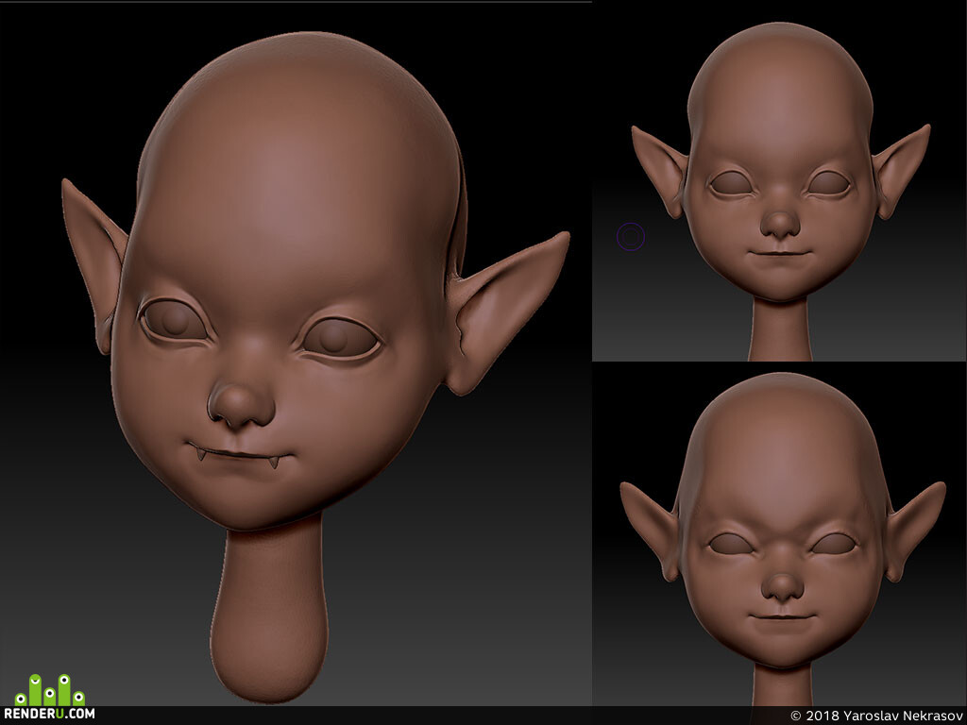Click the nose of the large head
This screenshot has height=725, width=967.
coord(241,401)
